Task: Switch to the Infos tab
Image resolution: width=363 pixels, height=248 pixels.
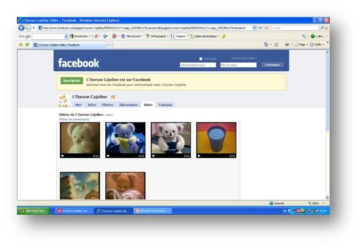Action: [x=92, y=105]
